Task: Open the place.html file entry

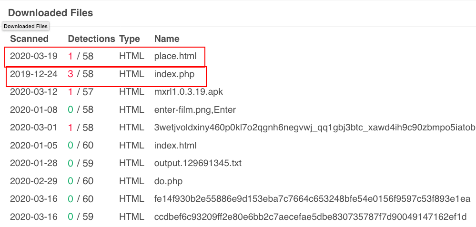Action: point(175,56)
